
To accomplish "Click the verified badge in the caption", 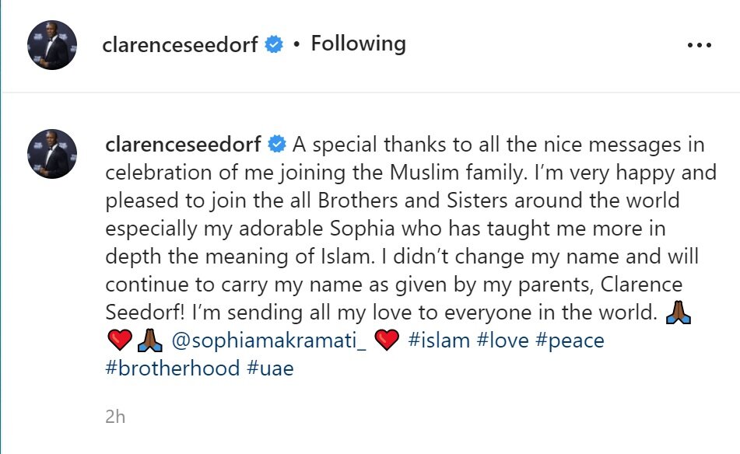I will [276, 145].
